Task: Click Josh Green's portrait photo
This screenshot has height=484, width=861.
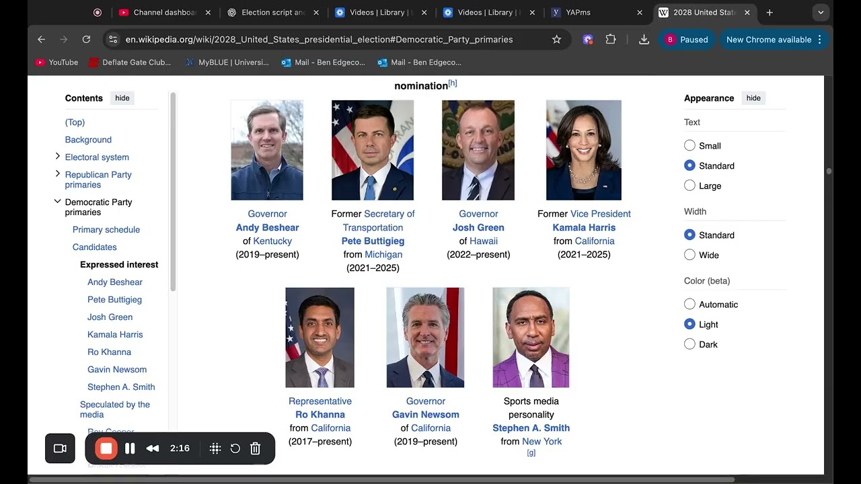Action: (x=478, y=150)
